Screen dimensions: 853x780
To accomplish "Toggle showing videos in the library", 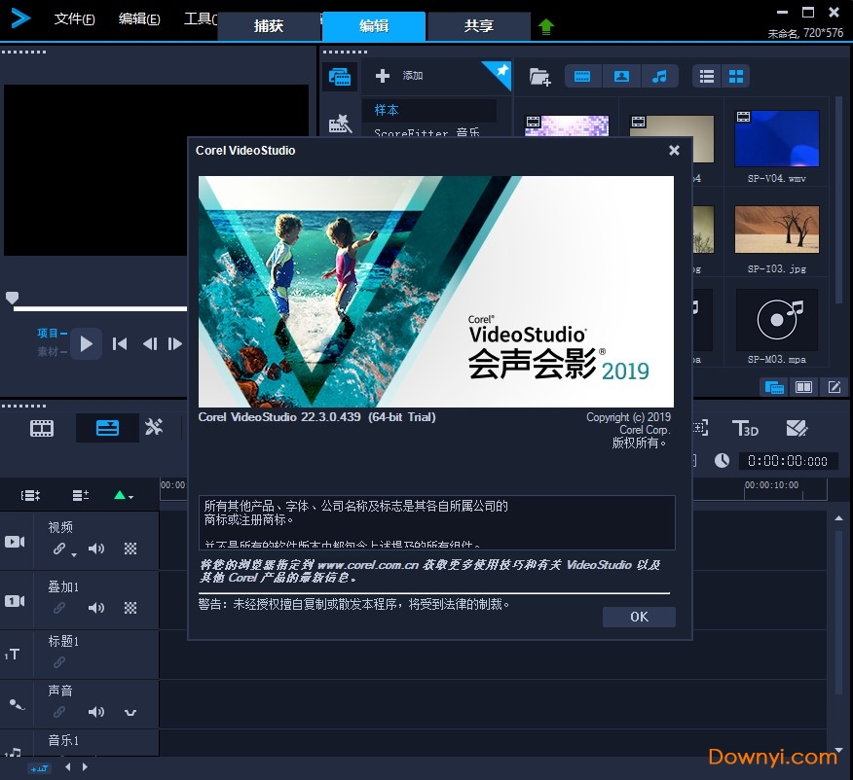I will click(x=582, y=76).
